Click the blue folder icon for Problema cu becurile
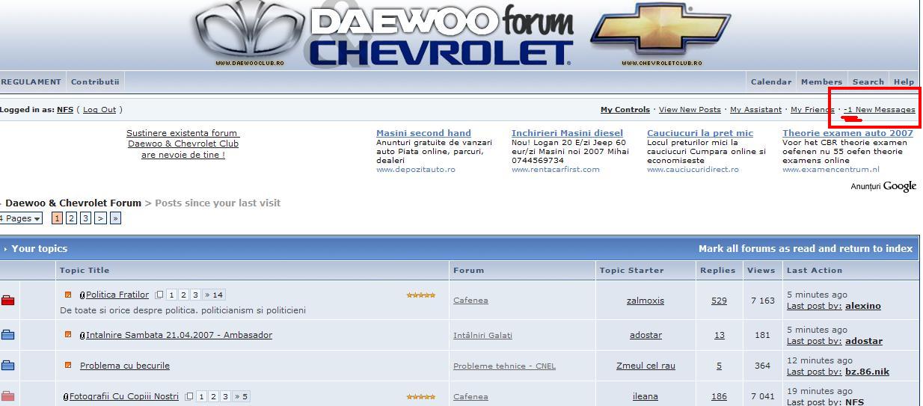923x406 pixels. click(x=7, y=366)
